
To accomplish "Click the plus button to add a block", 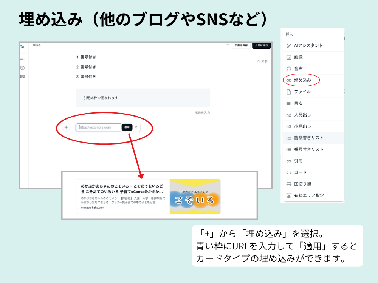I will [x=67, y=127].
